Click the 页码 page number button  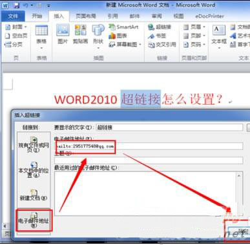pos(193,45)
